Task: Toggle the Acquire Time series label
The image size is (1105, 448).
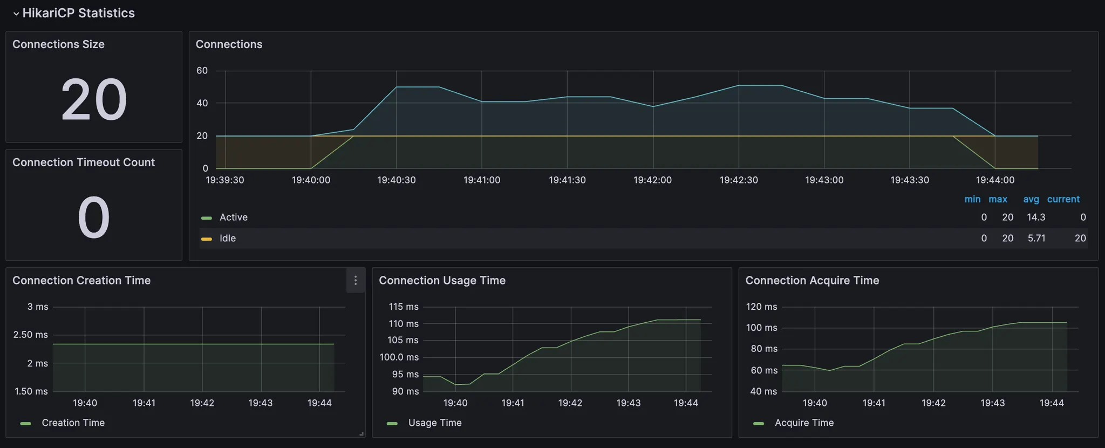Action: (804, 423)
